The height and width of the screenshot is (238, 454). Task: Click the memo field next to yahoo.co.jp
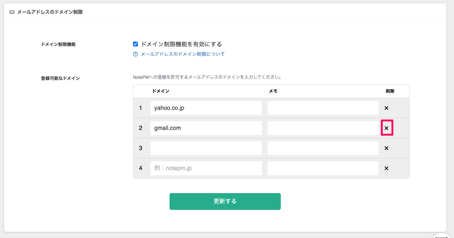click(x=323, y=108)
